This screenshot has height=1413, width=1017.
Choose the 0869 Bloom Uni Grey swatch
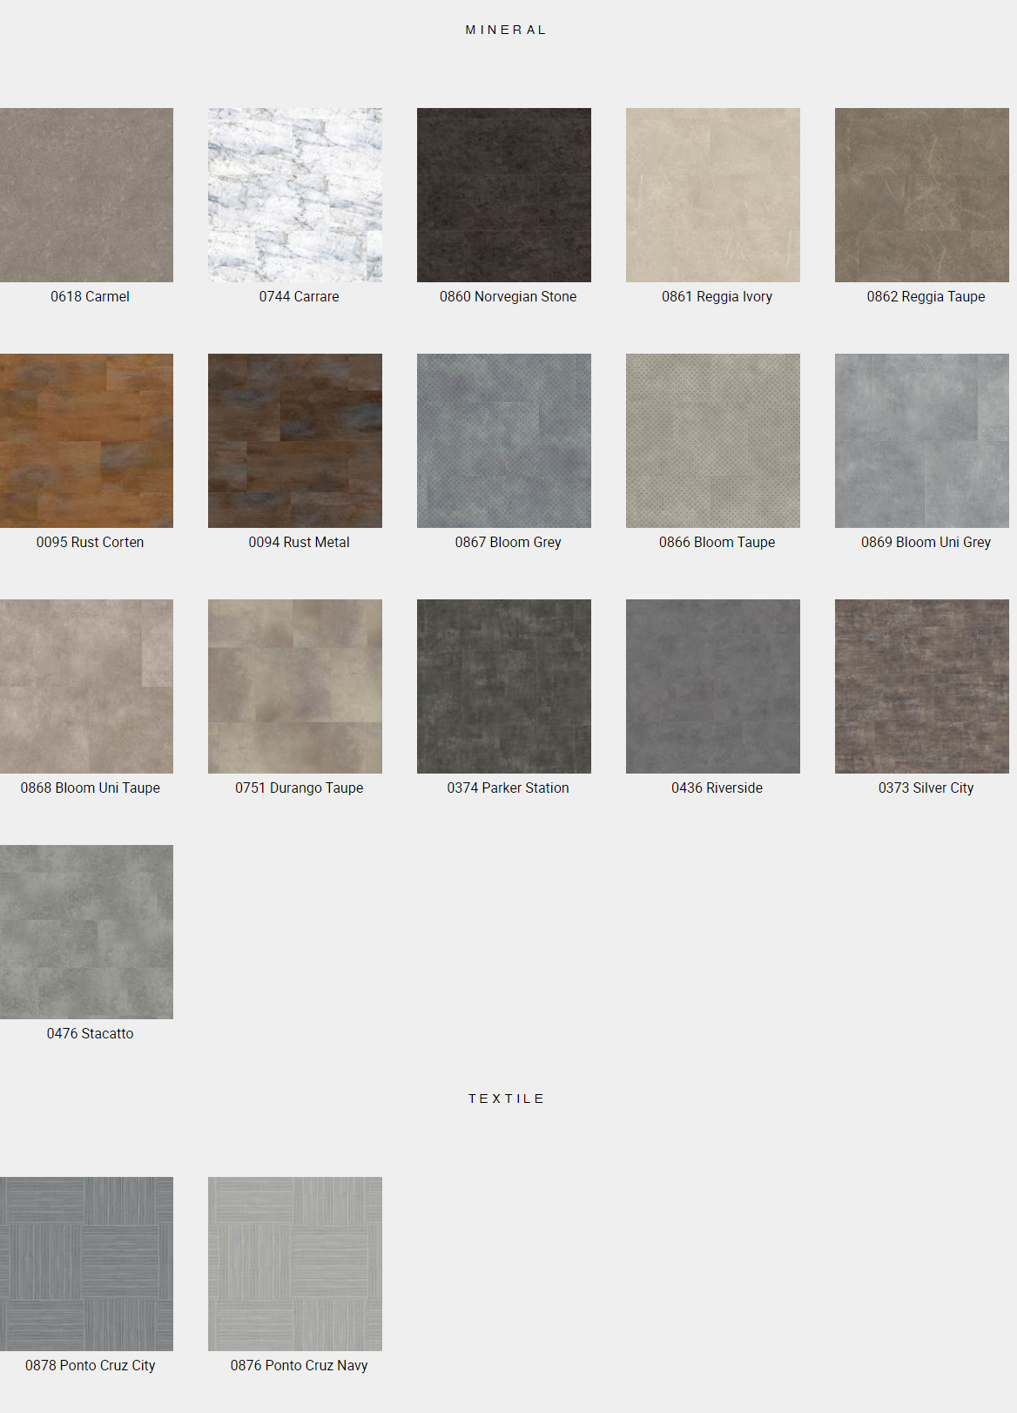(x=922, y=441)
